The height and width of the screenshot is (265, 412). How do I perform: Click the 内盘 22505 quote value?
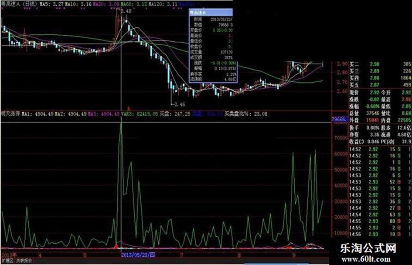tap(405, 120)
